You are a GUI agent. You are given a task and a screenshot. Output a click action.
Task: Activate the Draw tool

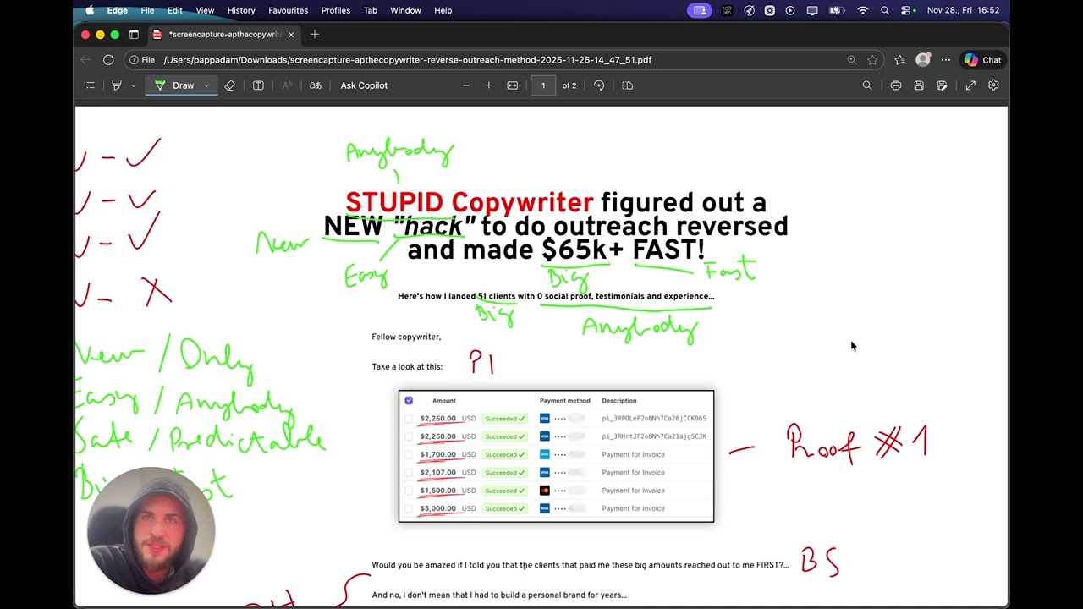pos(175,85)
